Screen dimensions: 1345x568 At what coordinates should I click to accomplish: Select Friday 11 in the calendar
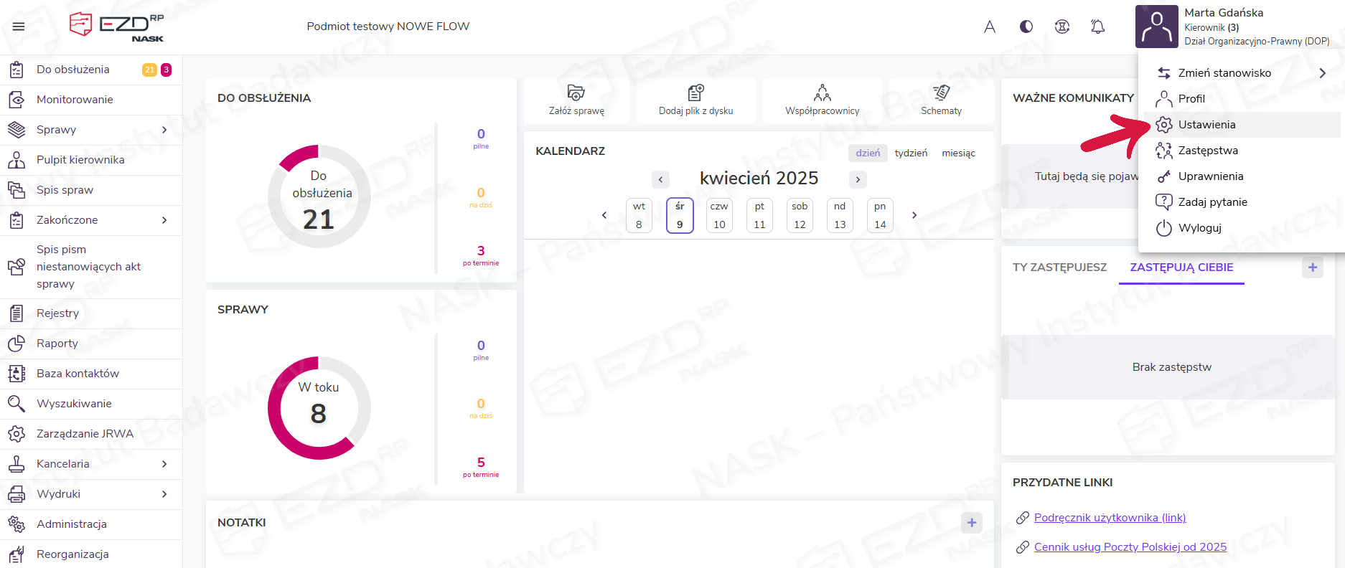coord(759,215)
